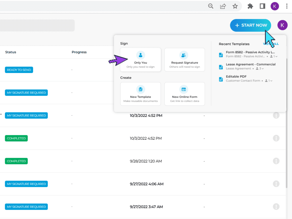
Task: Click the New Template document icon
Action: point(141,89)
